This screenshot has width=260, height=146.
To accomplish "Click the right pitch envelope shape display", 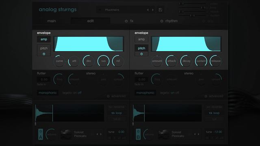I will tap(186, 44).
